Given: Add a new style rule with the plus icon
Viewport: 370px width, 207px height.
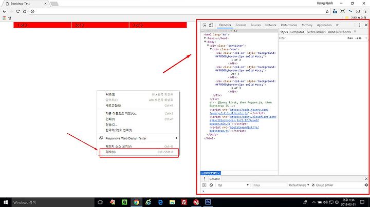Looking at the screenshot, I should [x=366, y=38].
